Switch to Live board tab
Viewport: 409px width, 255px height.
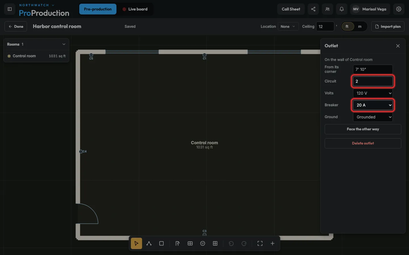click(135, 9)
